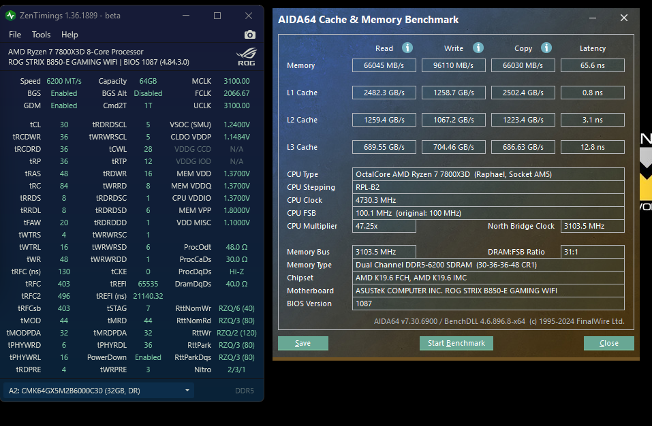The width and height of the screenshot is (652, 426).
Task: Click the Start Benchmark button
Action: click(456, 343)
